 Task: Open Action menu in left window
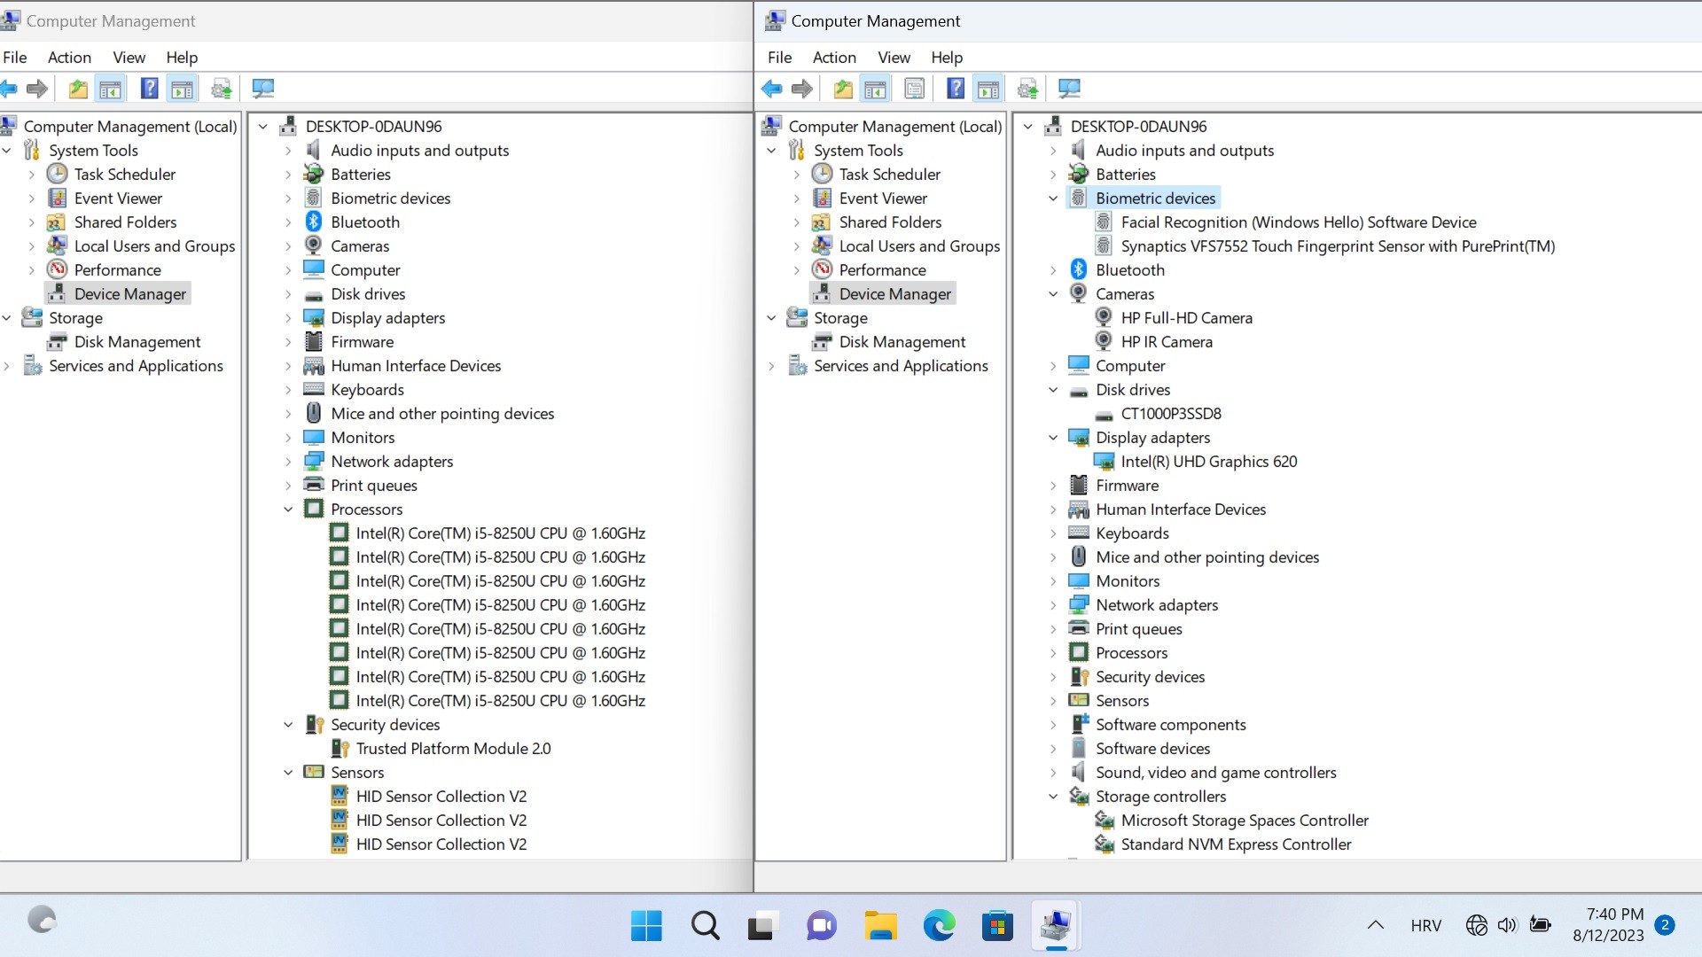coord(69,58)
